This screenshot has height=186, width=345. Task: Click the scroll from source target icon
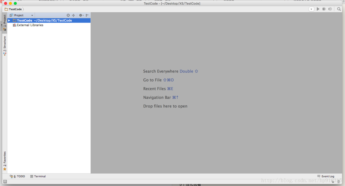68,15
